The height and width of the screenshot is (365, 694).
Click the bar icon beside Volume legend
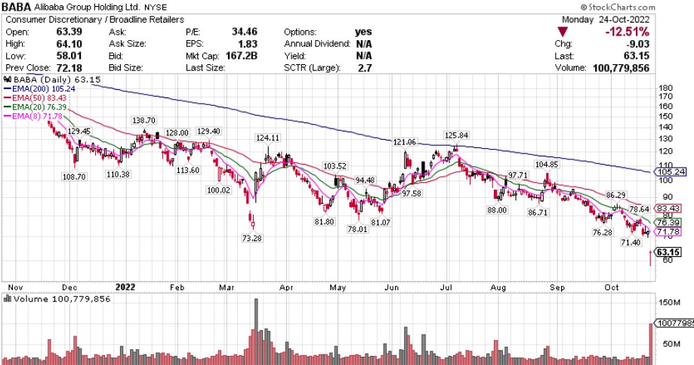[x=8, y=299]
